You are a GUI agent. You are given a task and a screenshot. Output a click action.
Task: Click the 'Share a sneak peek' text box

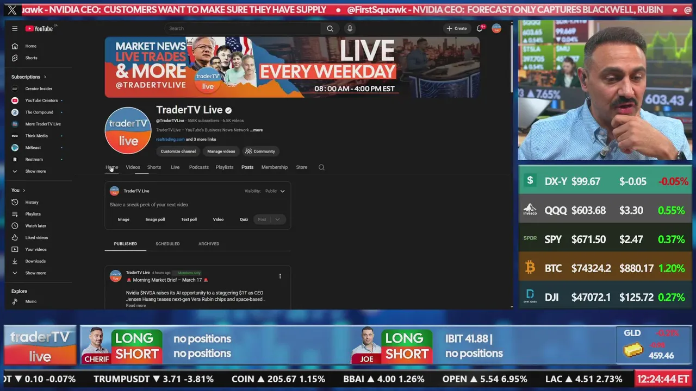(197, 205)
